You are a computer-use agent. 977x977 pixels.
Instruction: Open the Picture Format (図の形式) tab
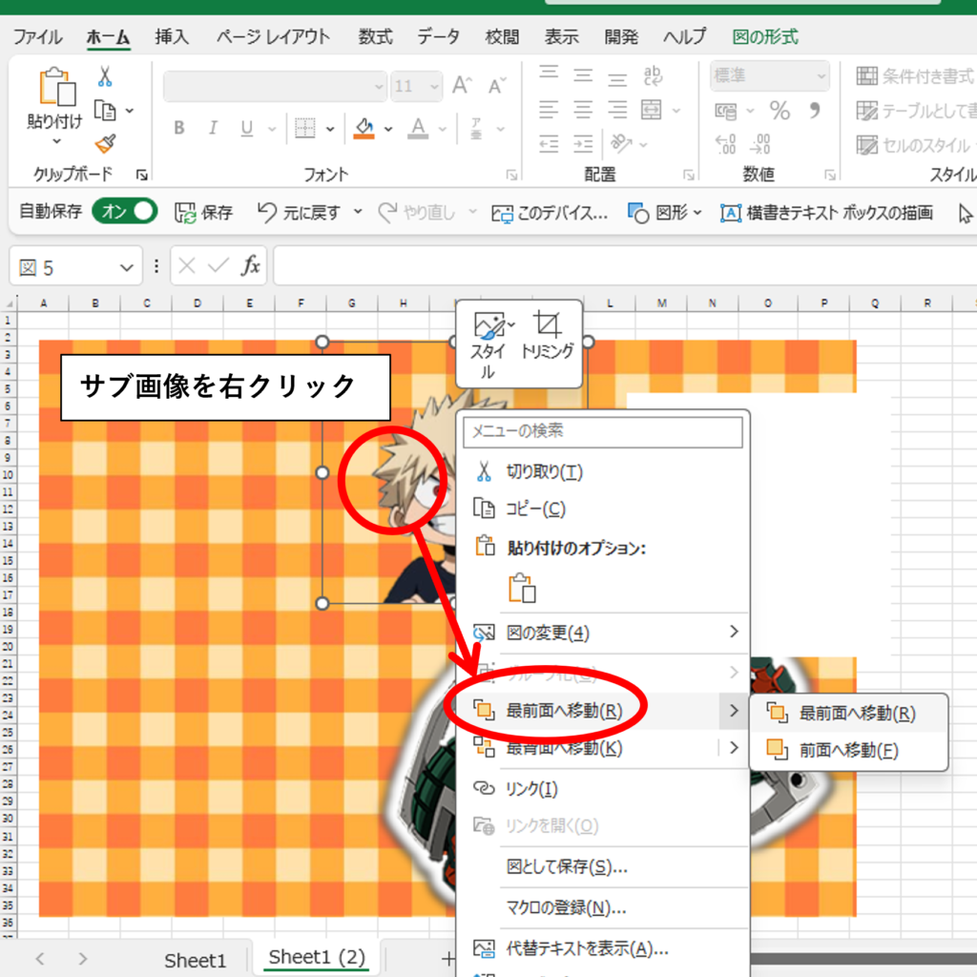[x=765, y=37]
